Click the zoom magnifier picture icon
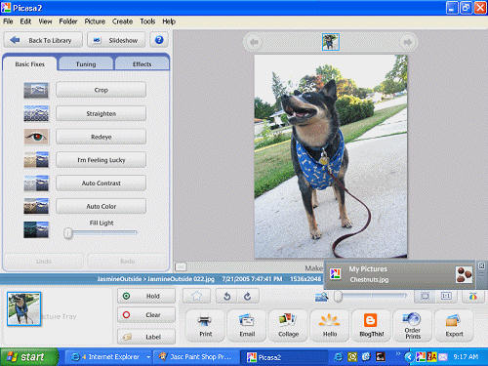The width and height of the screenshot is (488, 366). point(321,297)
